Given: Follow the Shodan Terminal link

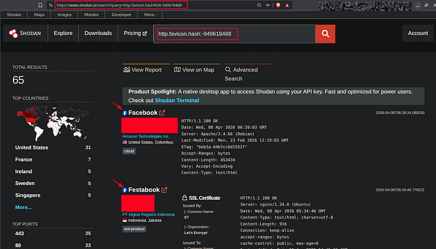Looking at the screenshot, I should point(177,100).
